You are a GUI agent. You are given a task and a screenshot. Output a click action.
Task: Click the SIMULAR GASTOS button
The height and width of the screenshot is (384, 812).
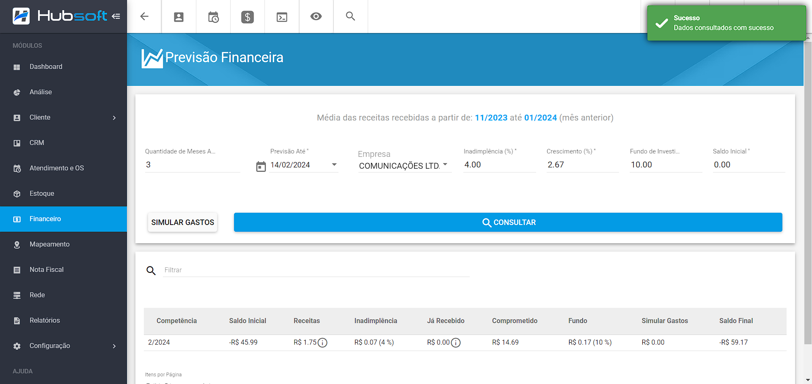(x=183, y=222)
